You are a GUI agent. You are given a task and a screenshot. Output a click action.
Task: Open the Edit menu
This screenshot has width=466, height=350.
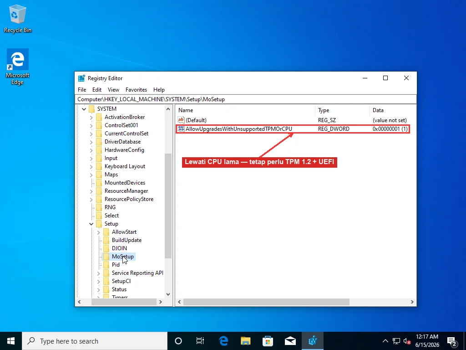pos(97,90)
